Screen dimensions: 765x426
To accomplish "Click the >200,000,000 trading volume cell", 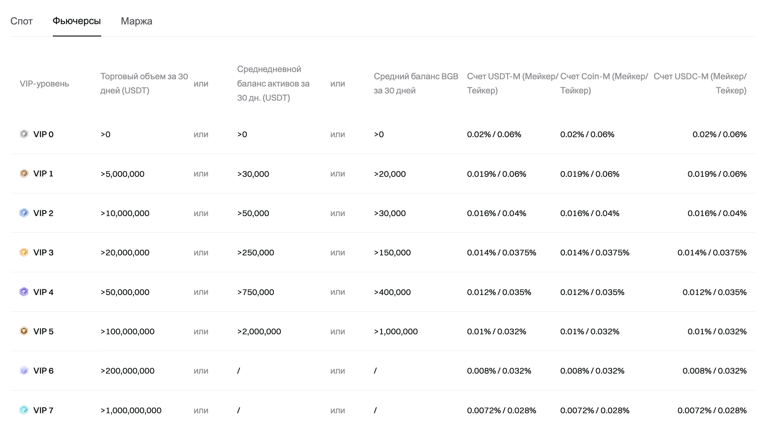I will coord(127,371).
